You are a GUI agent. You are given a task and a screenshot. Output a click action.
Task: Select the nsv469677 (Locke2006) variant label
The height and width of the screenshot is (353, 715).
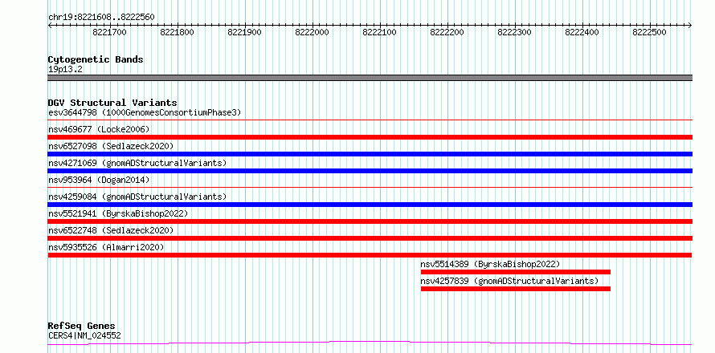point(99,129)
